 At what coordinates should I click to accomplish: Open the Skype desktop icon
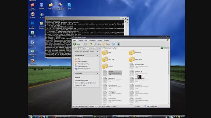coord(69,6)
